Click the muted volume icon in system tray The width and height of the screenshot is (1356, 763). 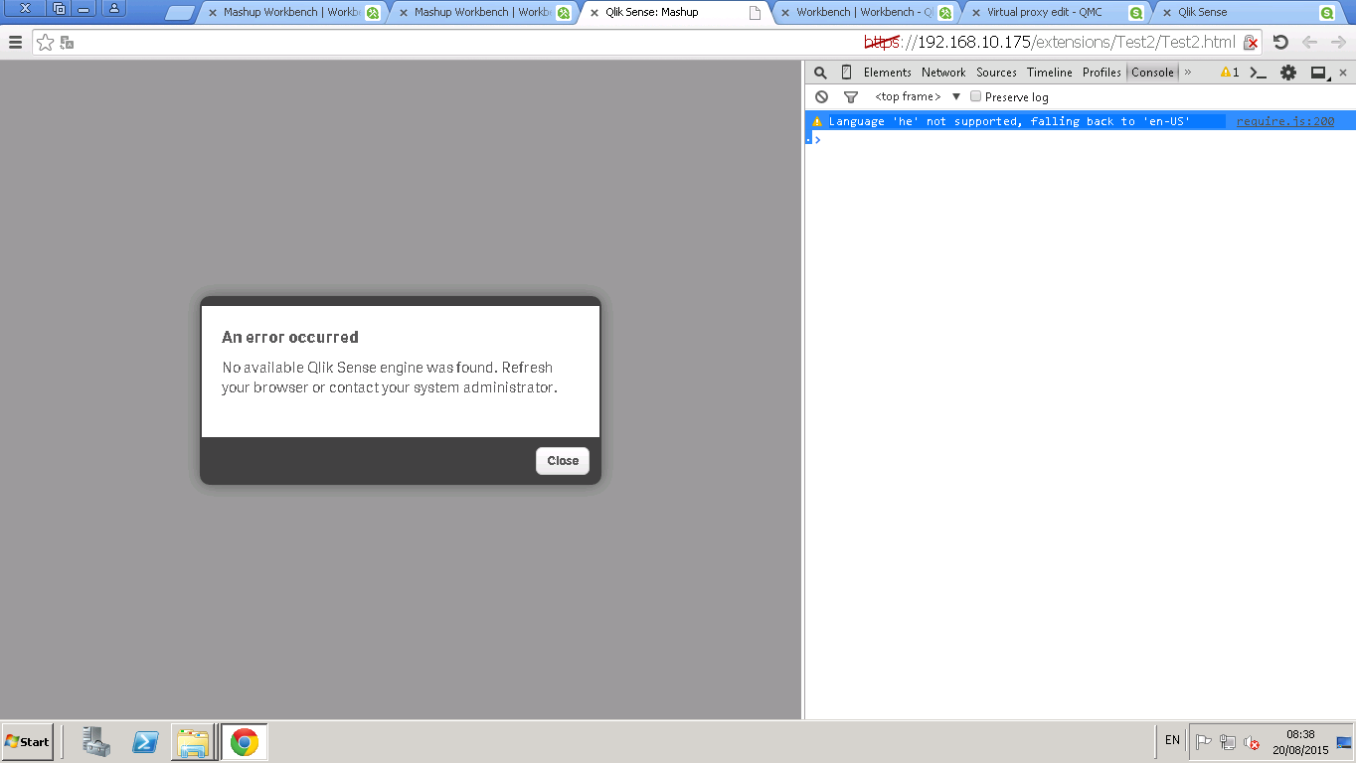click(x=1253, y=741)
